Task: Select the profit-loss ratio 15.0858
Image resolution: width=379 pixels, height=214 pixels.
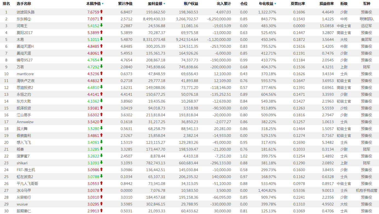Action: tap(327, 26)
